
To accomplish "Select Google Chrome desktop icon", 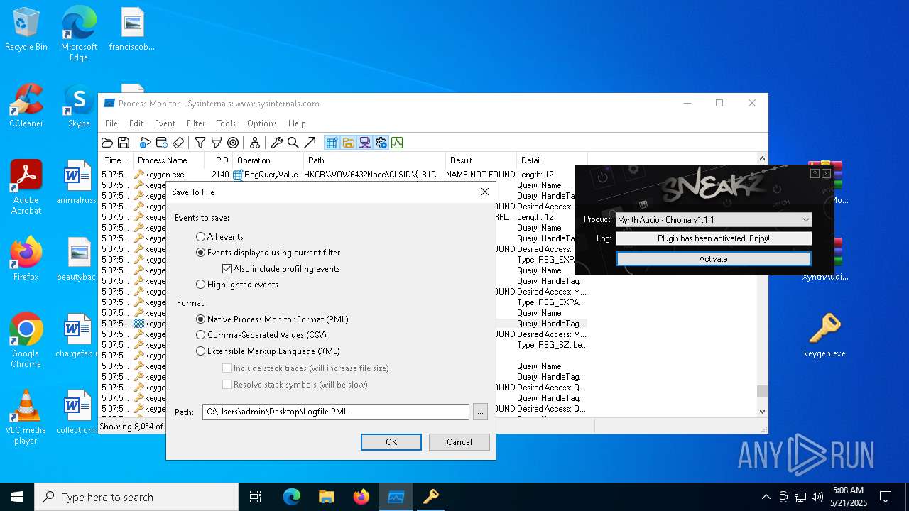I will click(26, 341).
